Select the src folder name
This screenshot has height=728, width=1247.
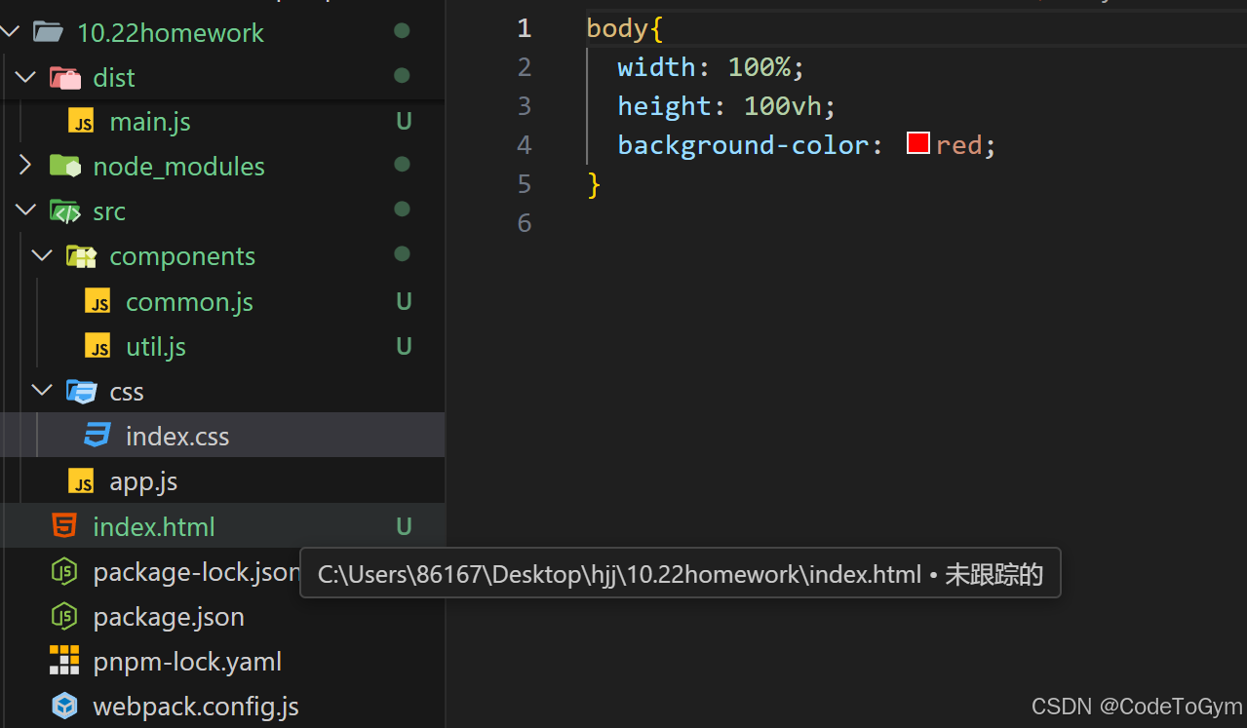pyautogui.click(x=109, y=211)
